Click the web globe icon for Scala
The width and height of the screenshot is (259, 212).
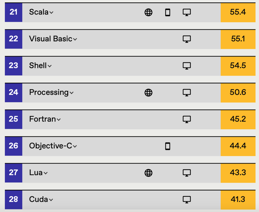148,12
